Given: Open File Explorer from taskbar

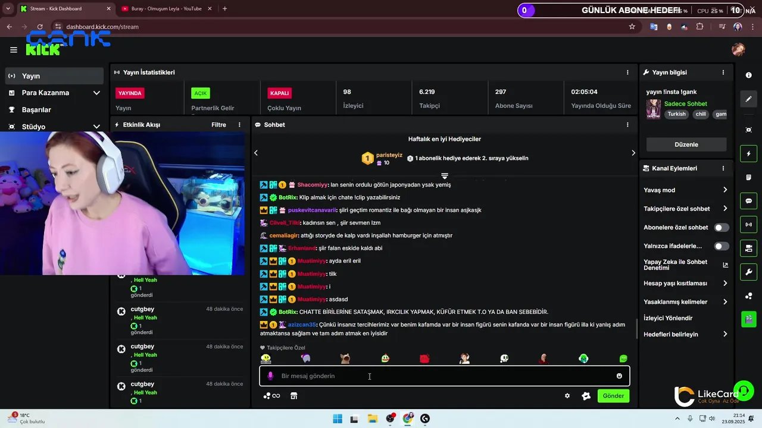Looking at the screenshot, I should pos(372,418).
